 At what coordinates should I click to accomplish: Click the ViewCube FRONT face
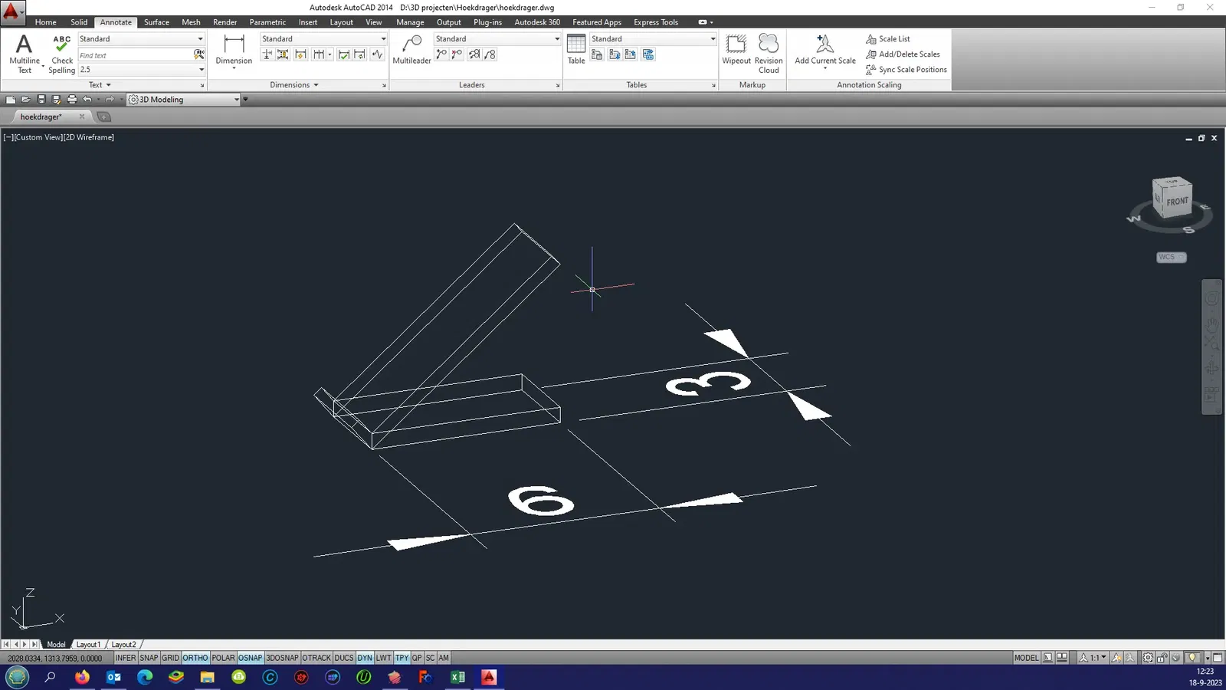[x=1177, y=202]
